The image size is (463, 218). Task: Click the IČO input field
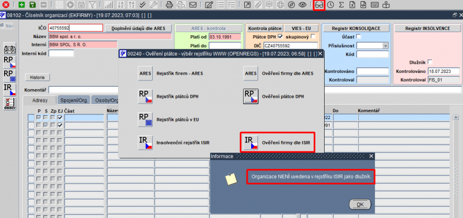76,28
